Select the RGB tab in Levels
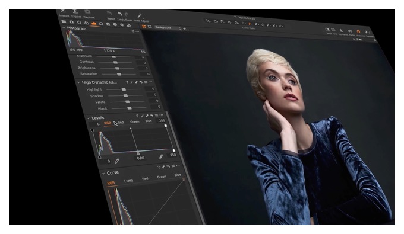This screenshot has width=404, height=234. coord(108,123)
